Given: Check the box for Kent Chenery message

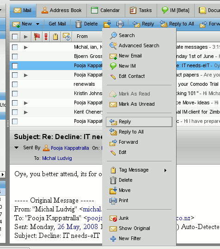Looking at the screenshot, I should pyautogui.click(x=15, y=112).
